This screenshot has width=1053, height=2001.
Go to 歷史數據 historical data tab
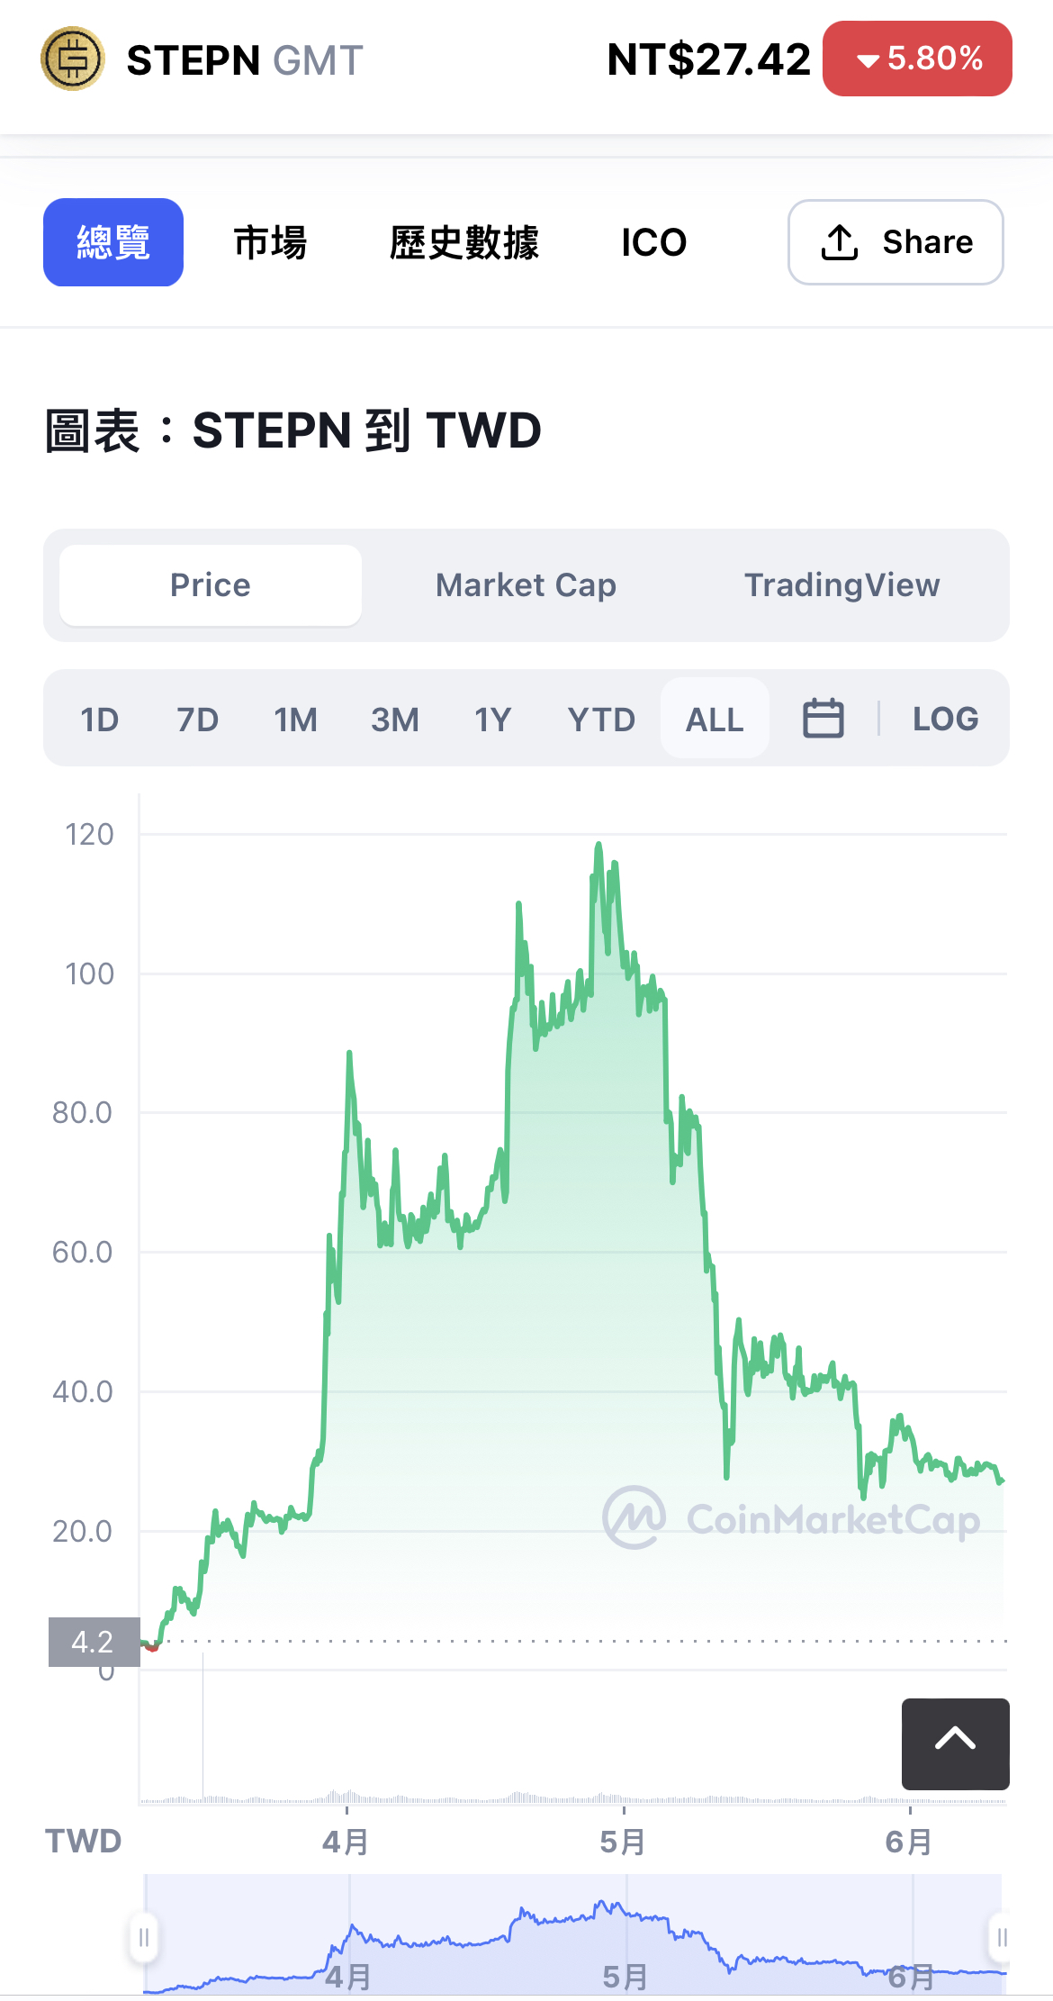click(463, 242)
